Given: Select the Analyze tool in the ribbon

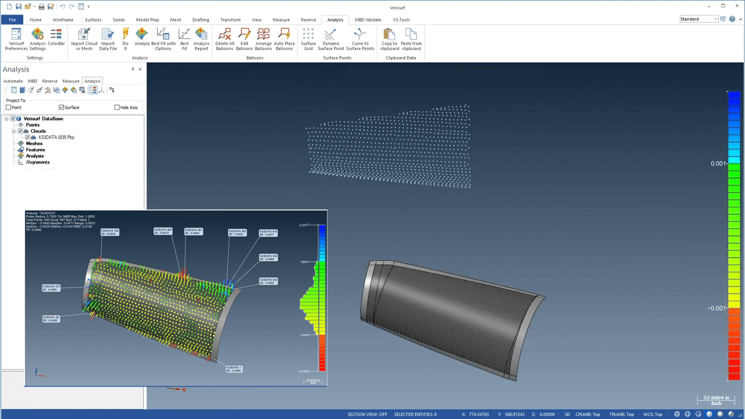Looking at the screenshot, I should point(141,38).
